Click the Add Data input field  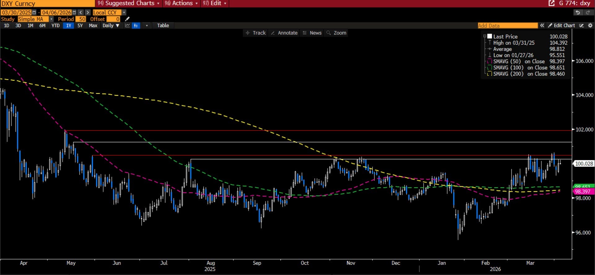click(x=507, y=25)
